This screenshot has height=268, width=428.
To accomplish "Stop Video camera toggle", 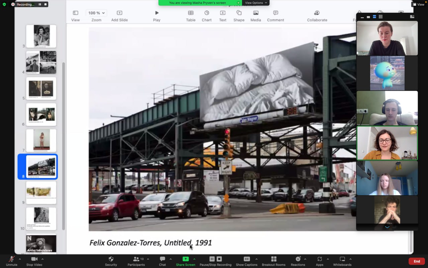I will point(34,259).
